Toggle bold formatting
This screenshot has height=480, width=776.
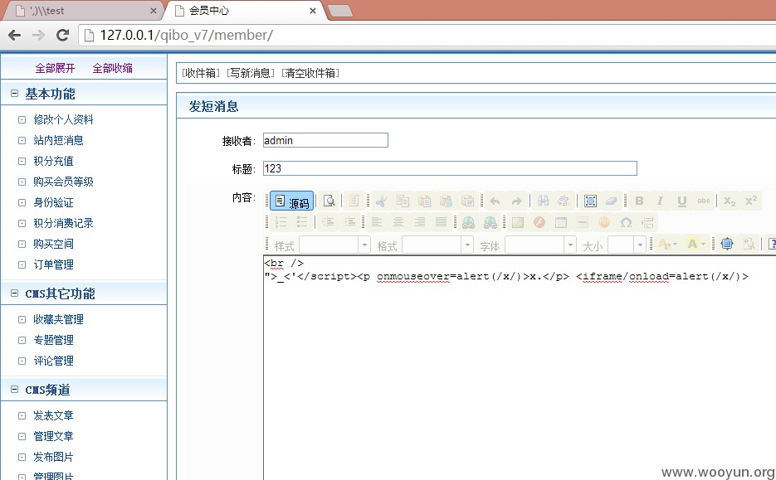coord(639,201)
